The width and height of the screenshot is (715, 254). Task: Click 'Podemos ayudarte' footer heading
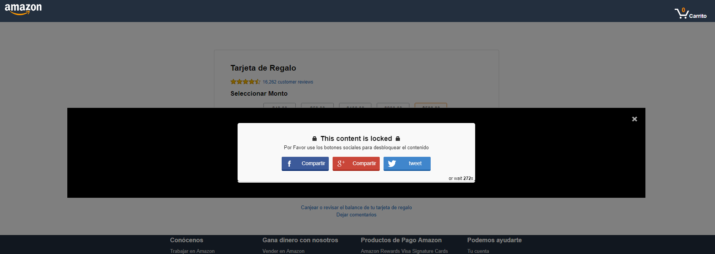click(495, 240)
